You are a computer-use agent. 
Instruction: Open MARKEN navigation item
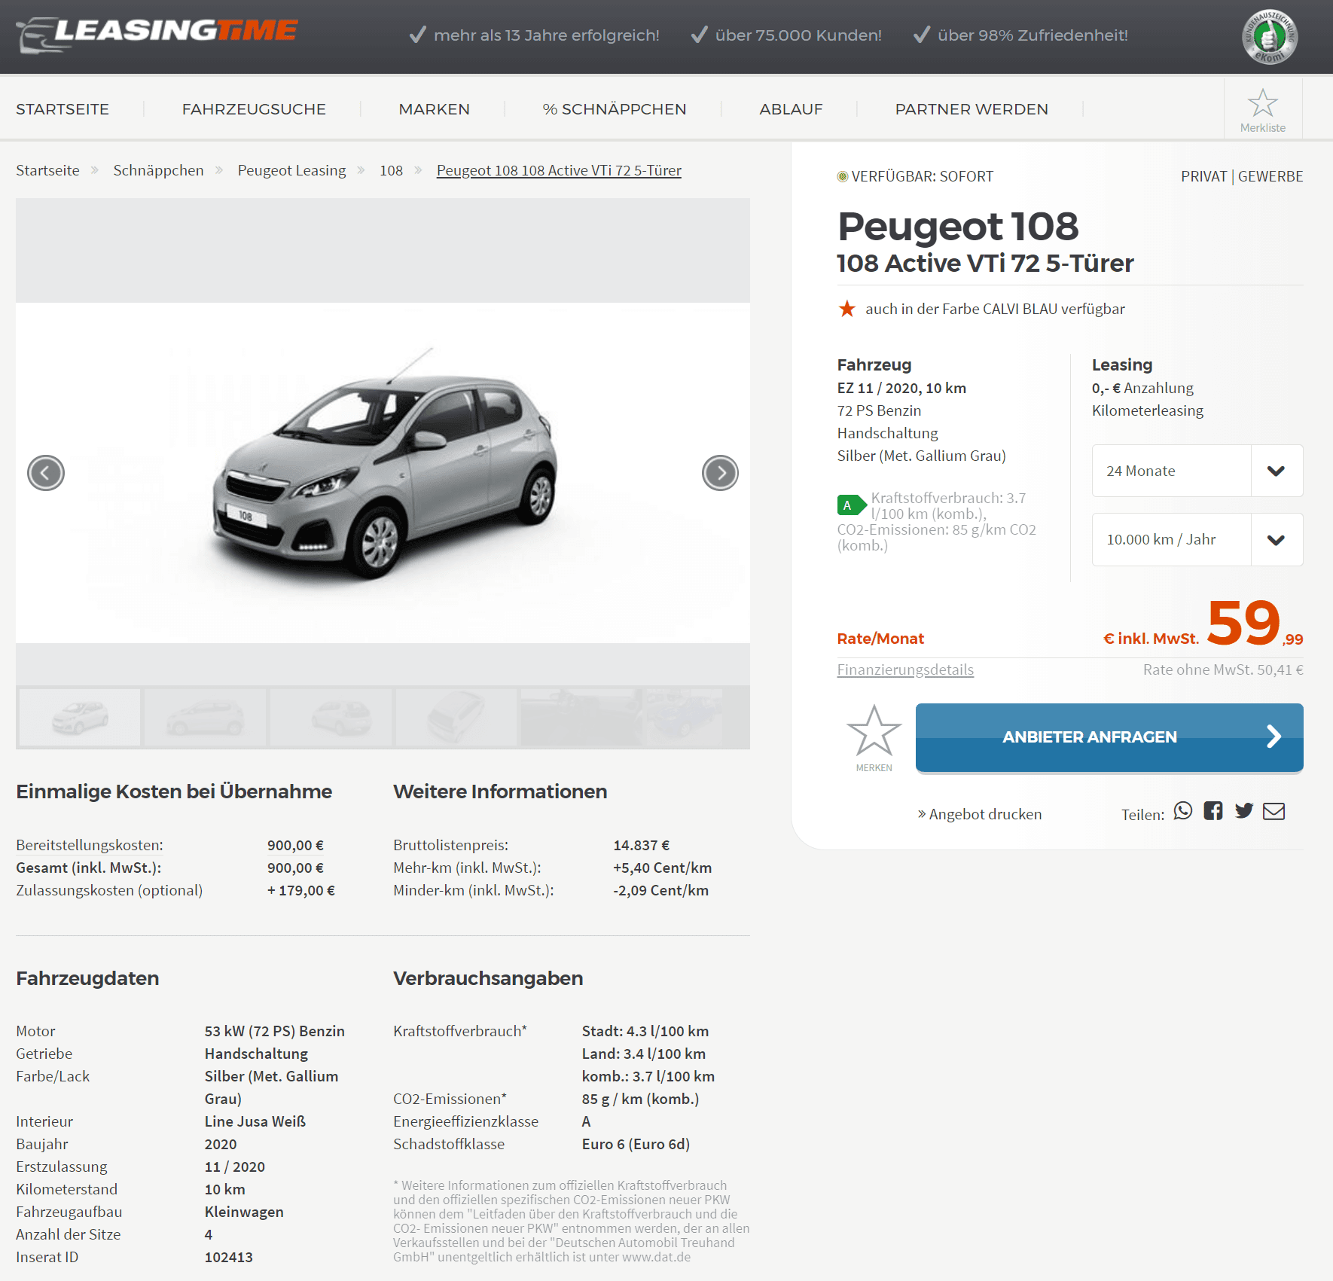(x=435, y=109)
